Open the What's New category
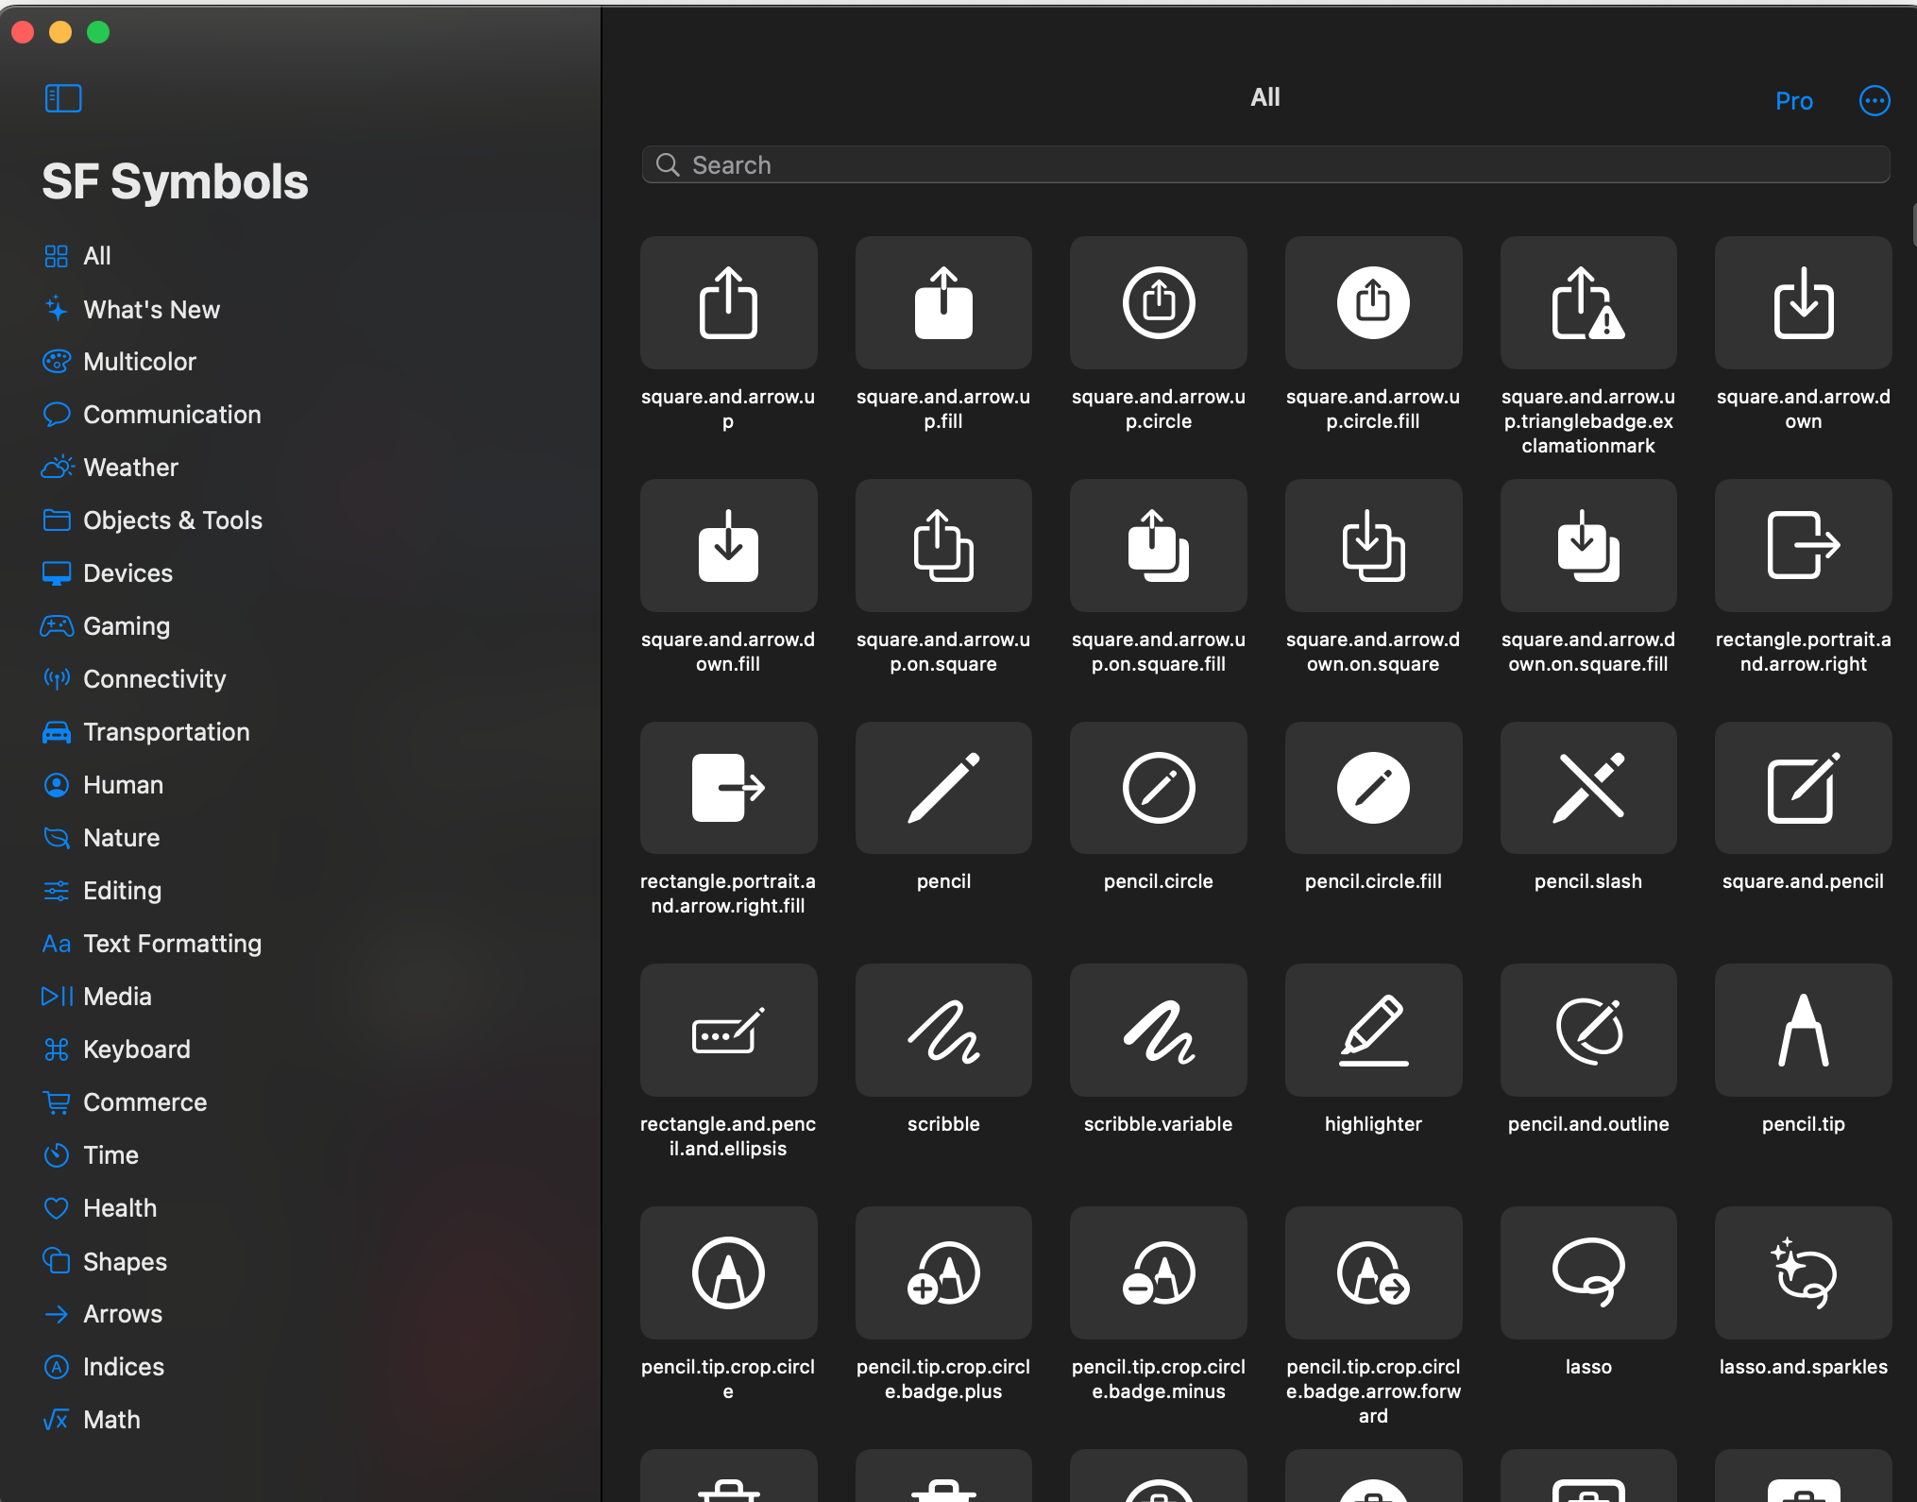Screen dimensions: 1917x1502 [x=151, y=310]
